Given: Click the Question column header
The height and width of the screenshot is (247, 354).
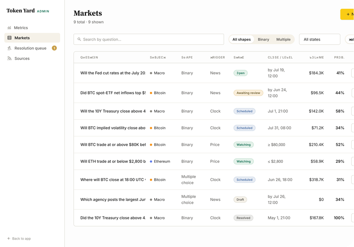Looking at the screenshot, I should (x=89, y=57).
